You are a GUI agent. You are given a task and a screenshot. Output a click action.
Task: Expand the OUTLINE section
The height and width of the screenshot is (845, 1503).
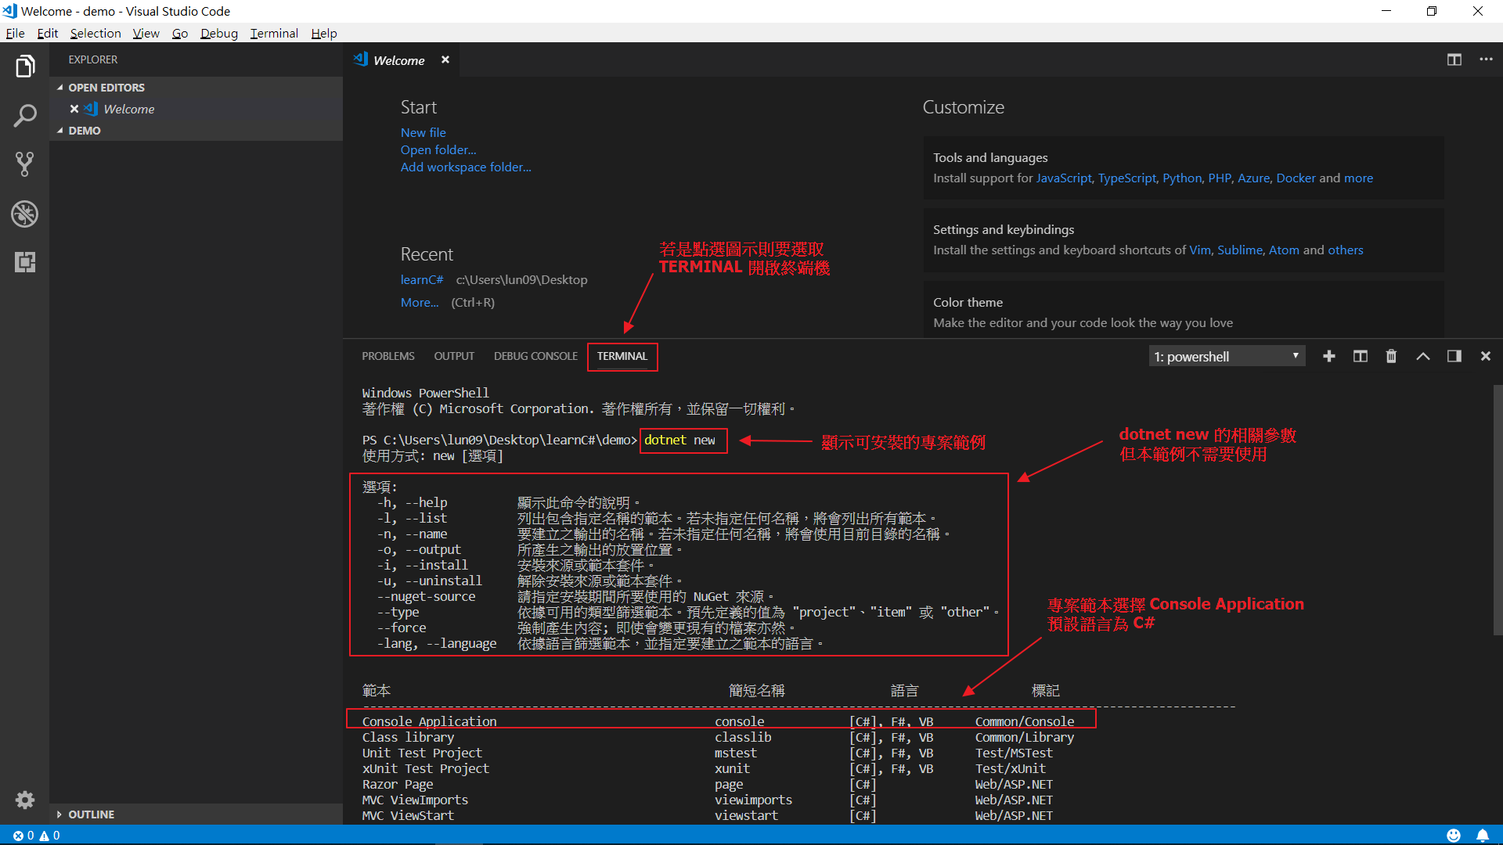click(91, 814)
